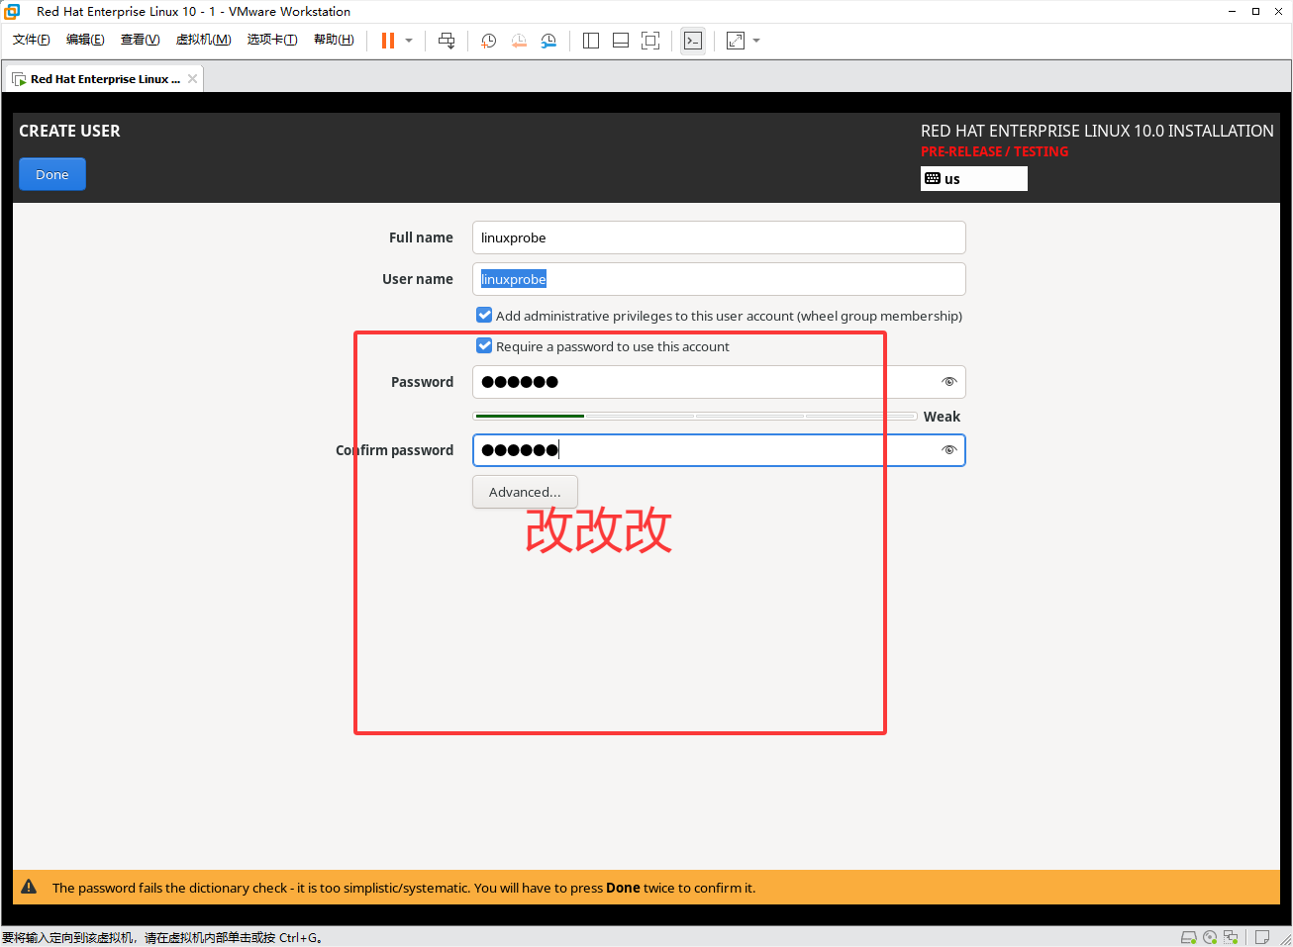
Task: Reveal password using Password field eye icon
Action: [x=948, y=382]
